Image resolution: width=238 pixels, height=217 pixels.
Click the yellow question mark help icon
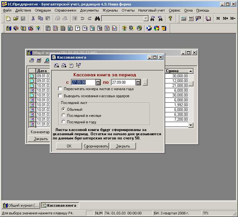170,19
